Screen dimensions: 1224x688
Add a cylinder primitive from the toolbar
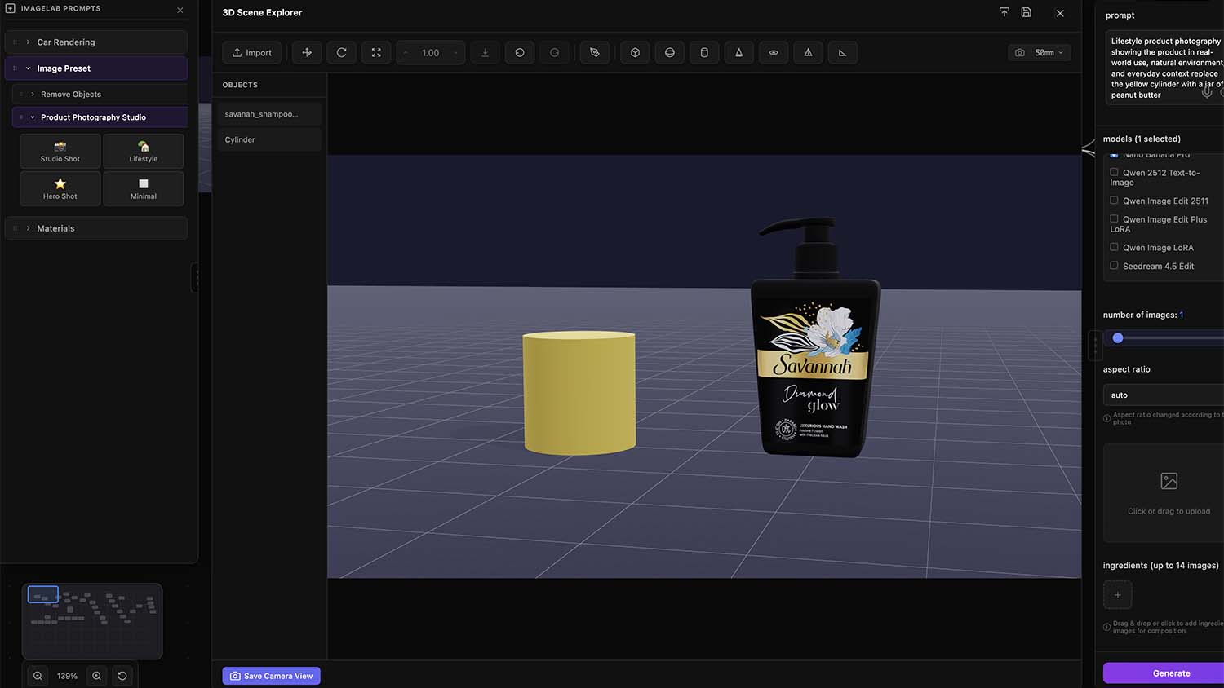pos(703,52)
